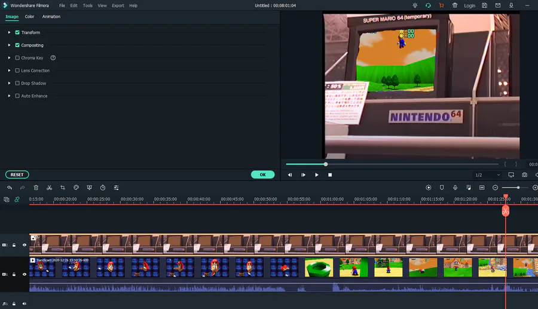Add a new track via manage tracks icon

coord(7,199)
